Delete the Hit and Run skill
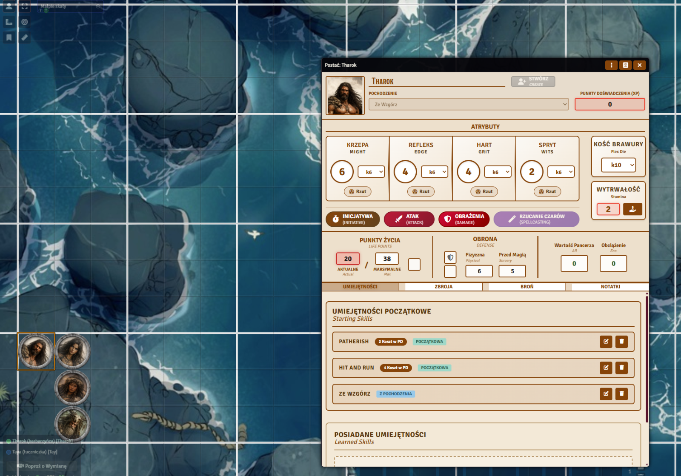The width and height of the screenshot is (681, 476). [x=621, y=368]
